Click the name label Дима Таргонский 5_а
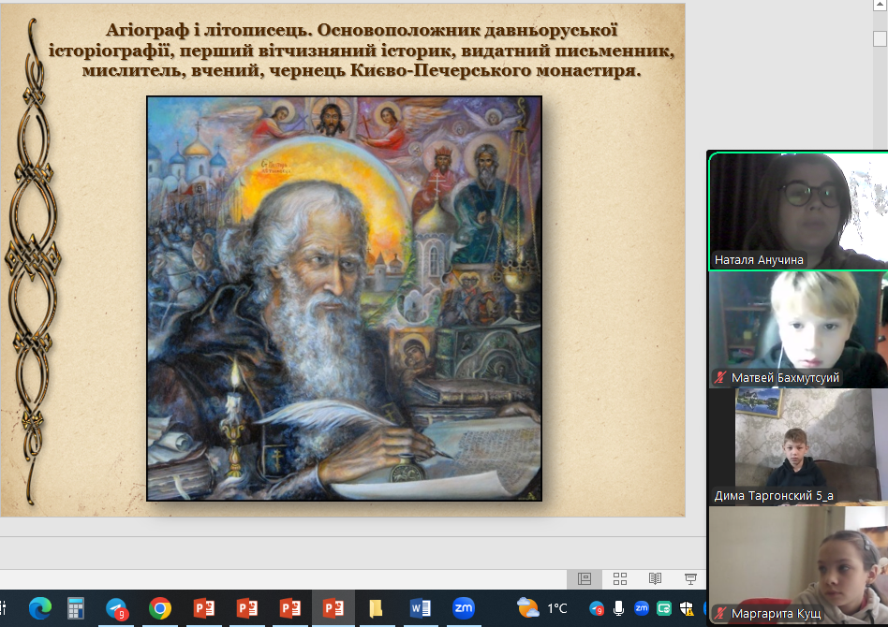This screenshot has height=627, width=888. (774, 496)
